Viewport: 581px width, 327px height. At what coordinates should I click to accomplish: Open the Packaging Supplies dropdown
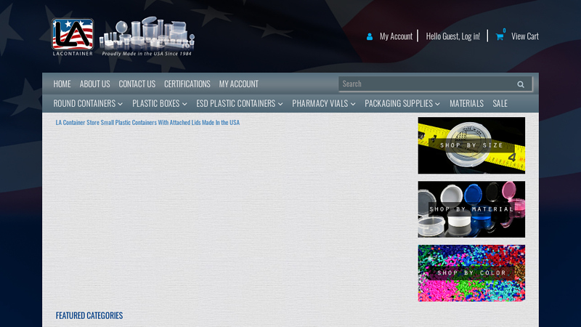(x=402, y=104)
